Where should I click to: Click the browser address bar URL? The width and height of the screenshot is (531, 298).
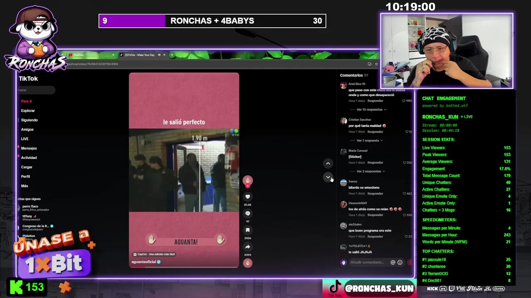click(x=93, y=64)
